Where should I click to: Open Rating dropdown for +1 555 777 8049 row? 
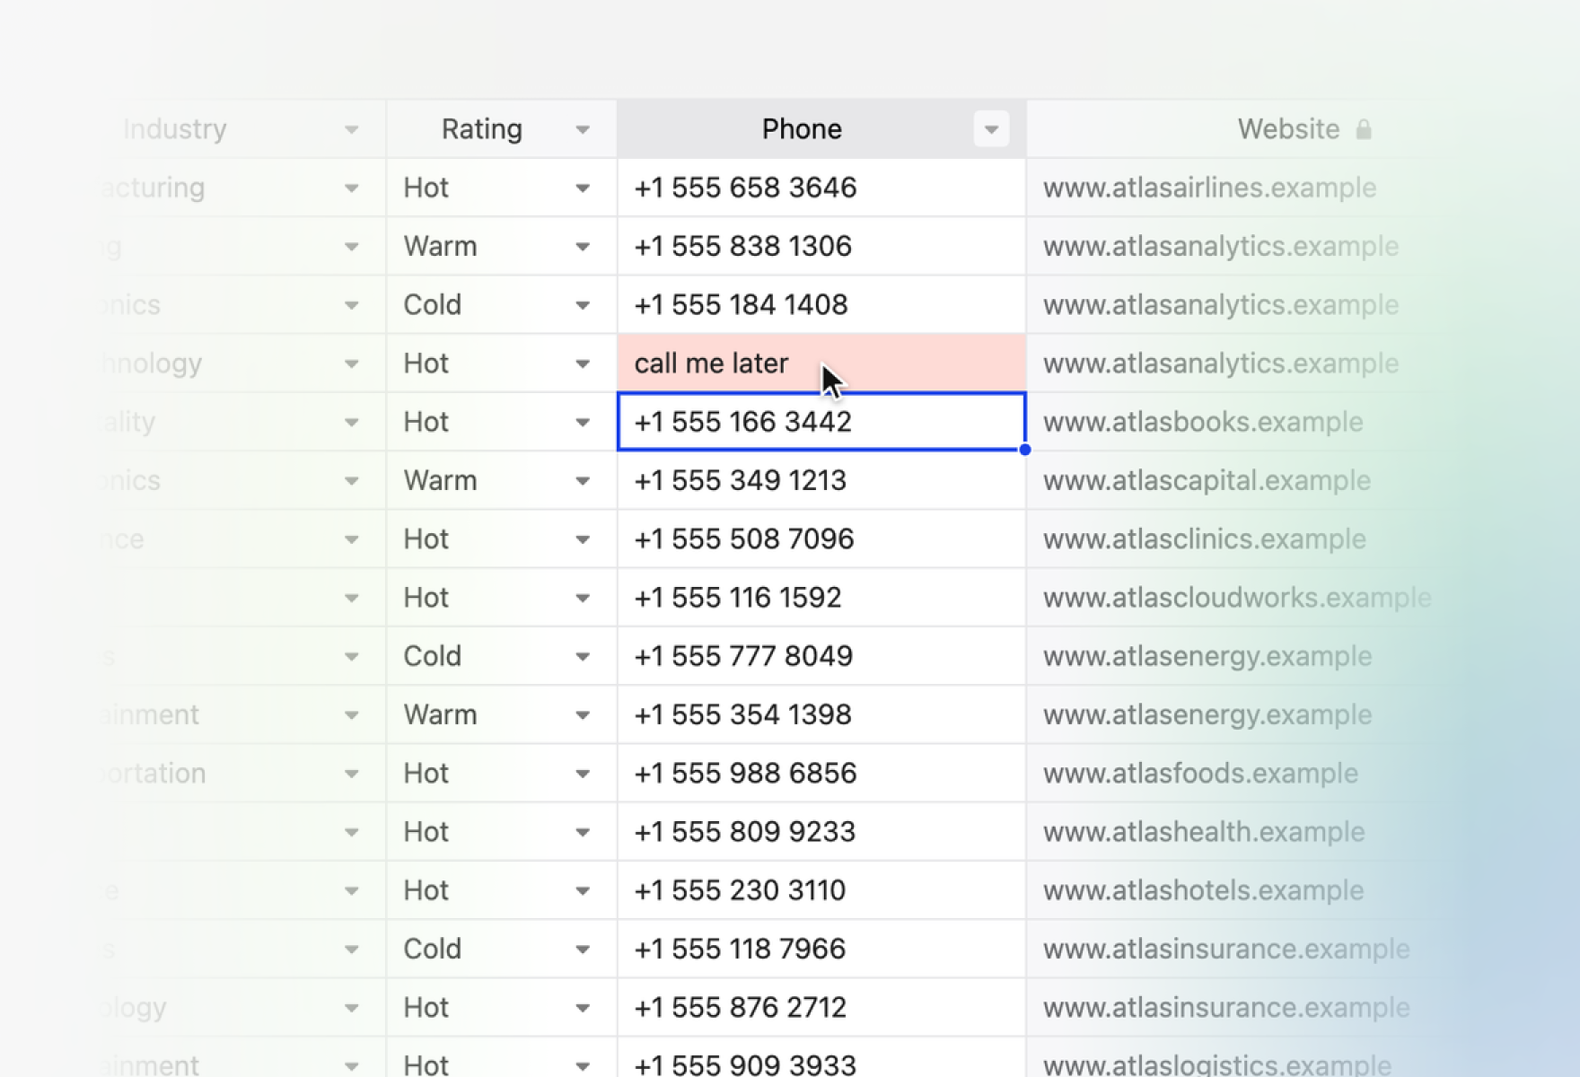tap(583, 657)
